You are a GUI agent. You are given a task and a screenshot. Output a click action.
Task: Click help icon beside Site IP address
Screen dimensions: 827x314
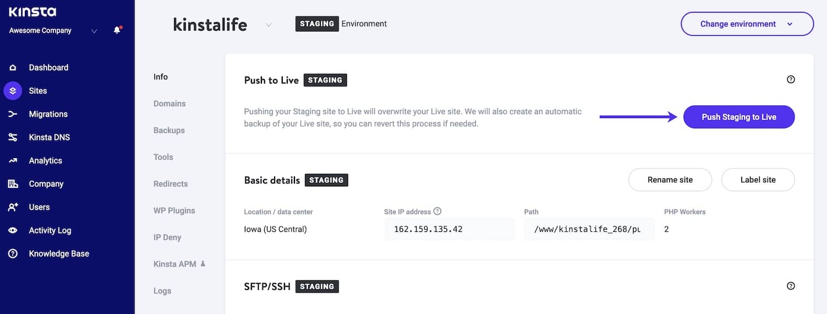(437, 212)
